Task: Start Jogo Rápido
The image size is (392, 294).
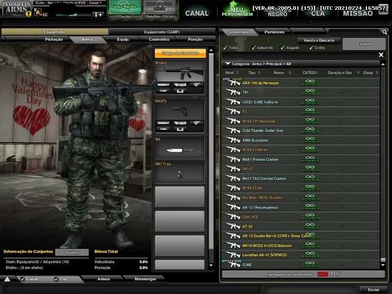Action: [125, 7]
